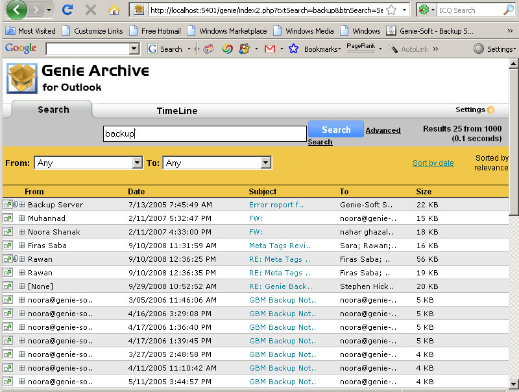This screenshot has width=519, height=392.
Task: Click the blue Search button
Action: tap(336, 130)
